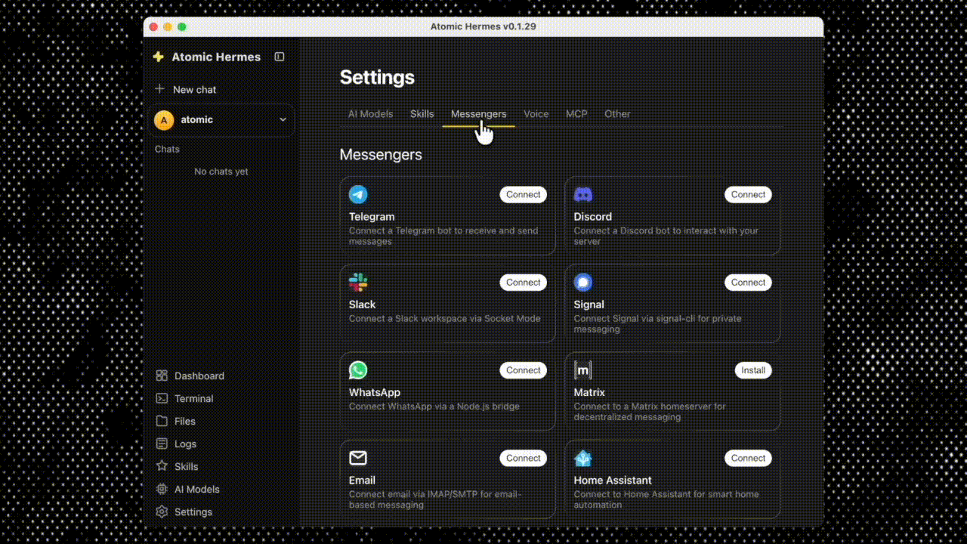The image size is (967, 544).
Task: Click the 'Telegram' card title
Action: pyautogui.click(x=372, y=216)
